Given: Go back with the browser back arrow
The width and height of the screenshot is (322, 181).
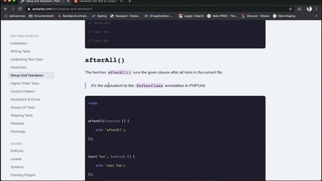Looking at the screenshot, I should coord(6,9).
